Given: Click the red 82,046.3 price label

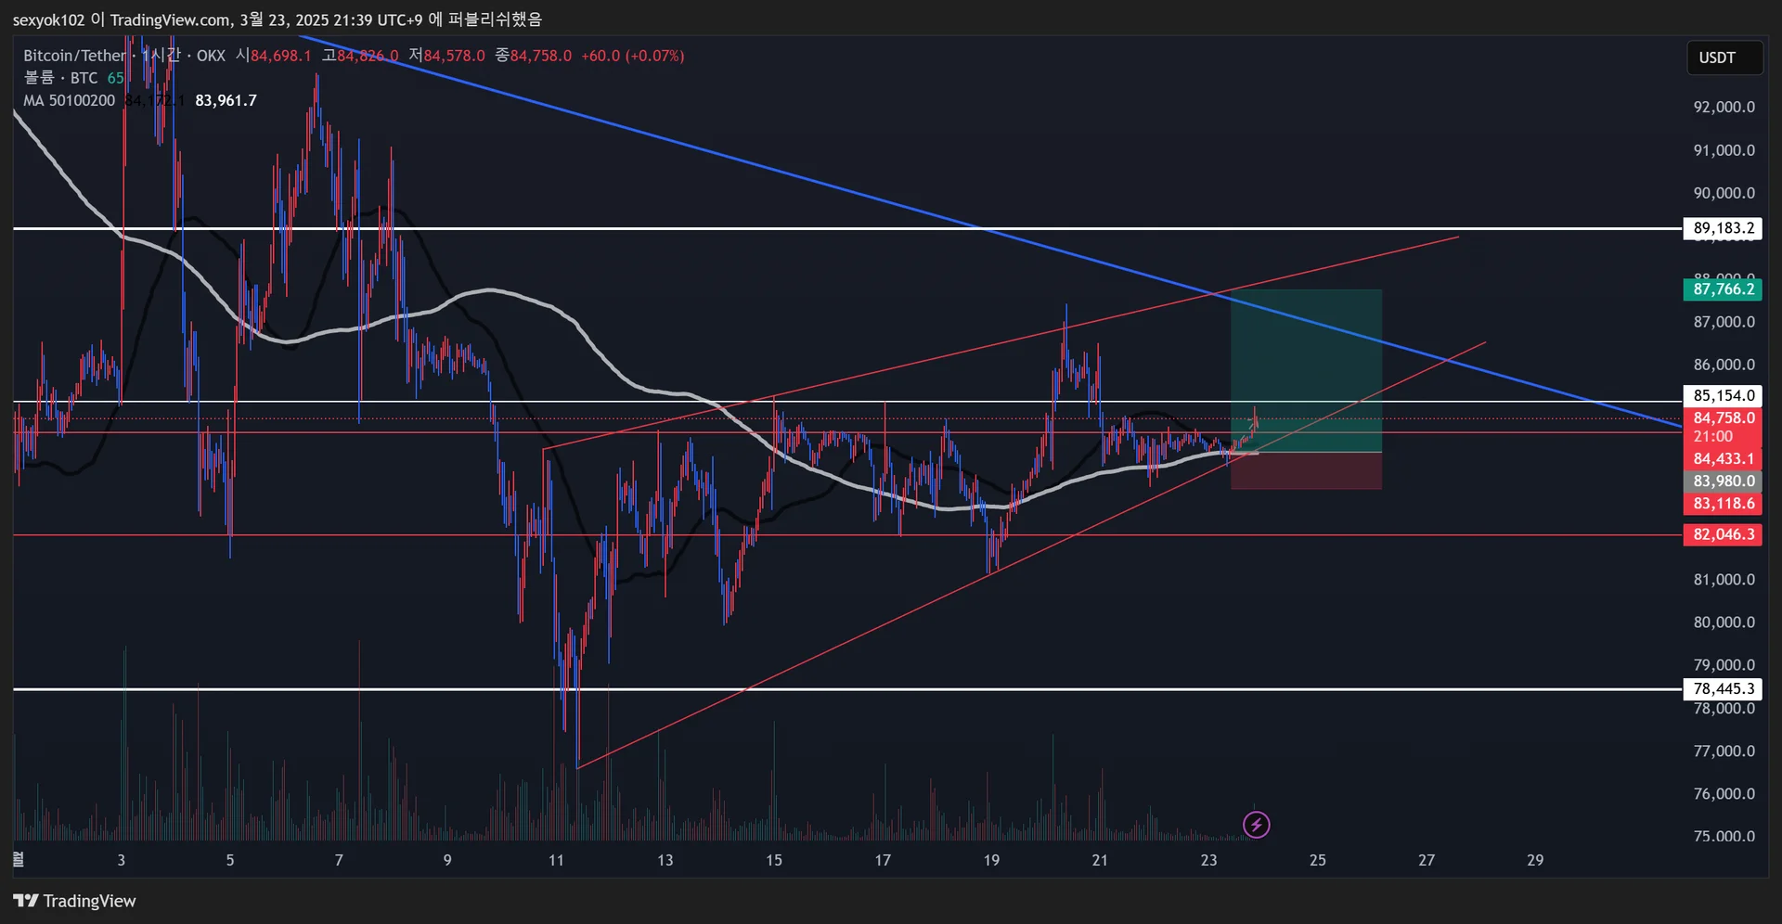Looking at the screenshot, I should (1723, 534).
